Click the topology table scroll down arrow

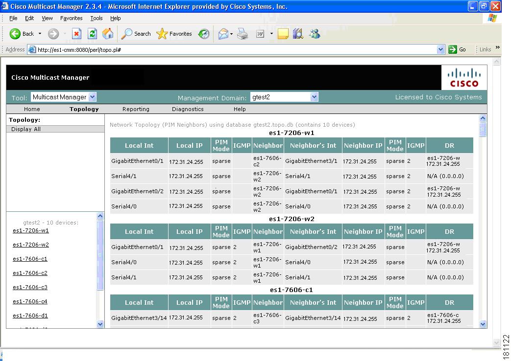pos(483,324)
